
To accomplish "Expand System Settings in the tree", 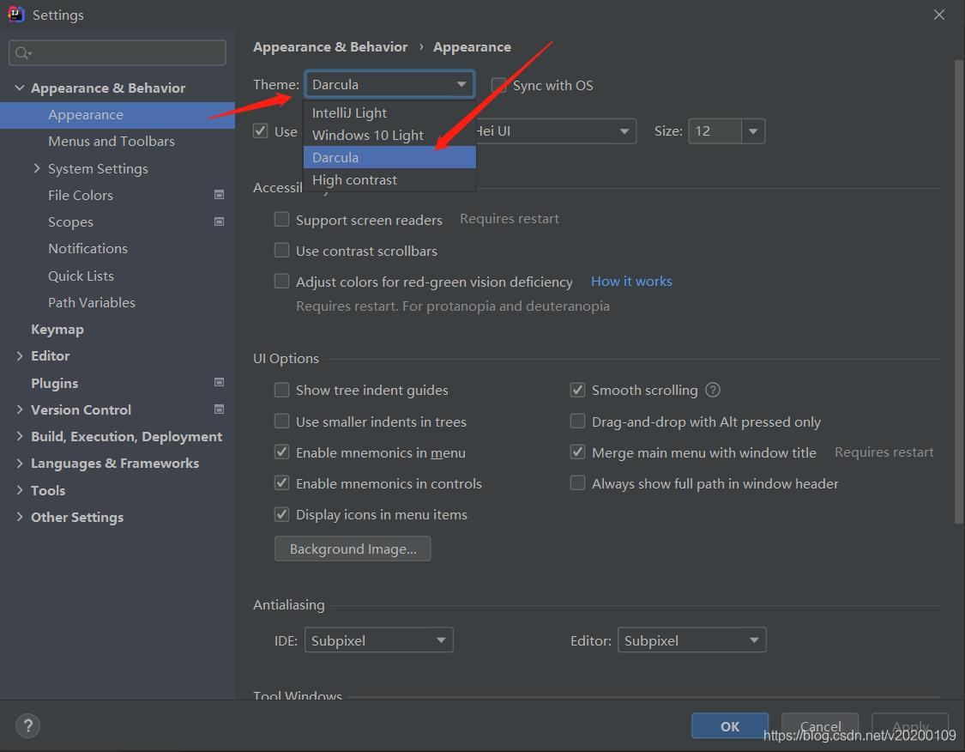I will click(x=36, y=168).
